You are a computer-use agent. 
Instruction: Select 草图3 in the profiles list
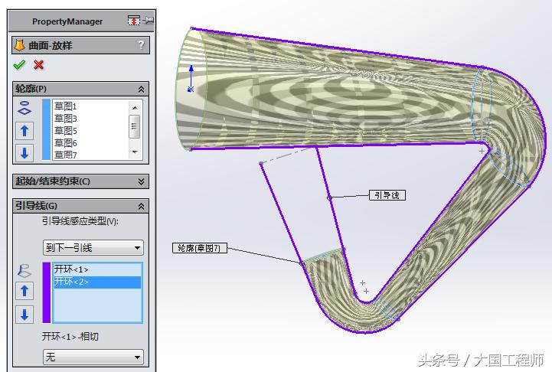coord(66,118)
